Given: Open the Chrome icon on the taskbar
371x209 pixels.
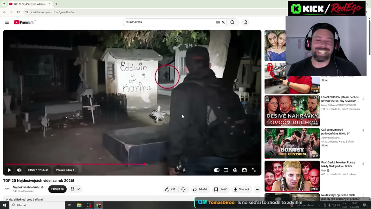Looking at the screenshot, I should [99, 205].
